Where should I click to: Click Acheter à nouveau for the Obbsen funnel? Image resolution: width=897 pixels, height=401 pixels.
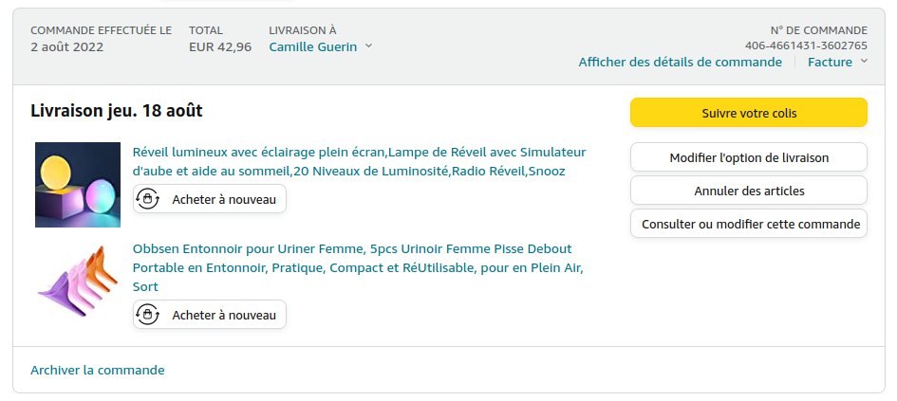click(223, 315)
